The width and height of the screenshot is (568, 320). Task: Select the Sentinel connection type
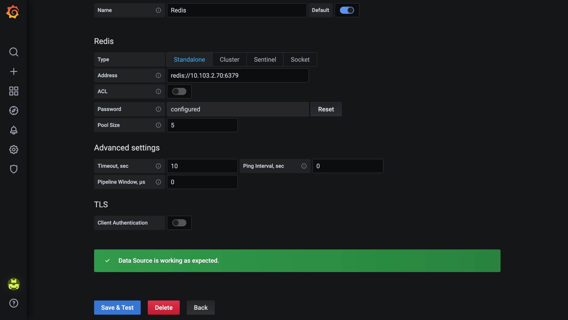(x=265, y=59)
